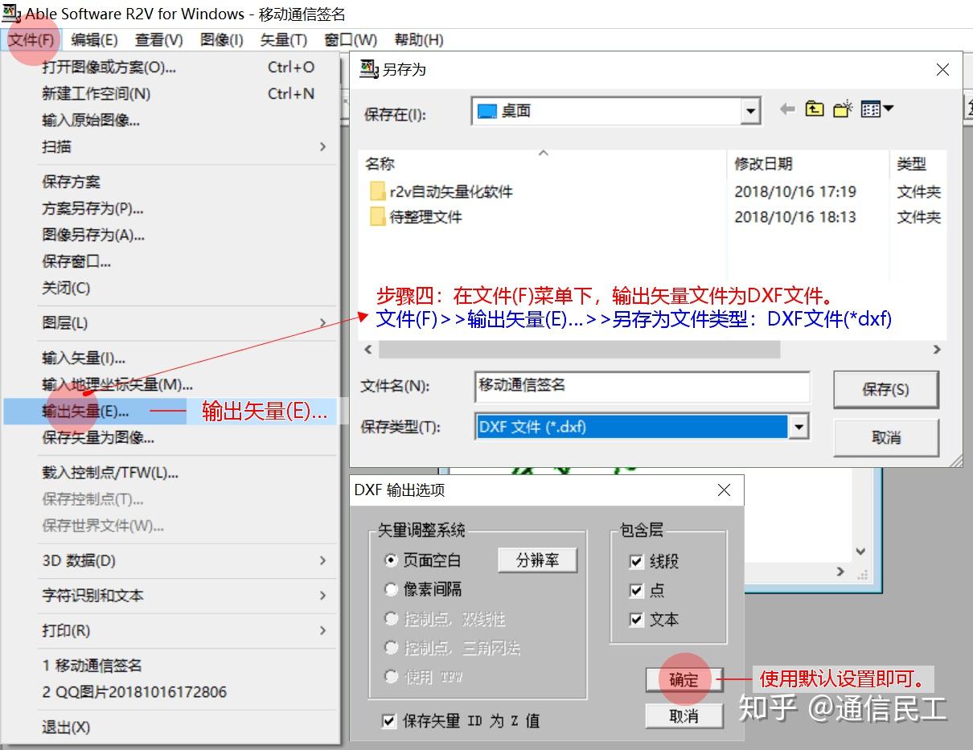973x750 pixels.
Task: Click scroll-left arrow of file list
Action: tap(369, 350)
